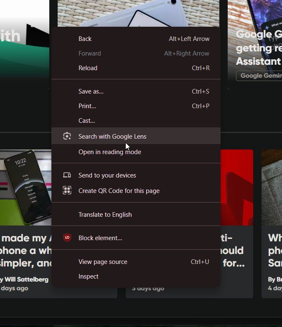Image resolution: width=282 pixels, height=327 pixels.
Task: Select Reload from the context menu
Action: tap(136, 68)
